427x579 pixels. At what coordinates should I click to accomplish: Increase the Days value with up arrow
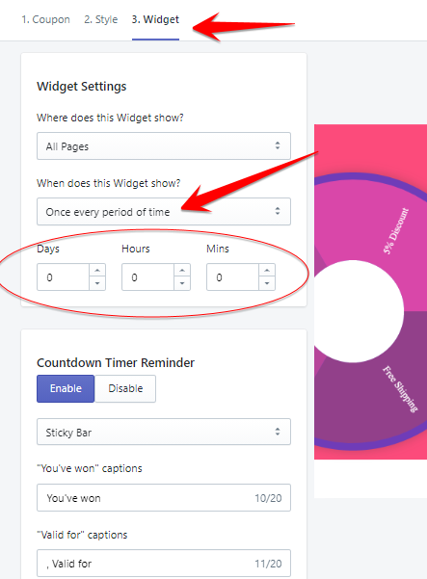[x=97, y=271]
